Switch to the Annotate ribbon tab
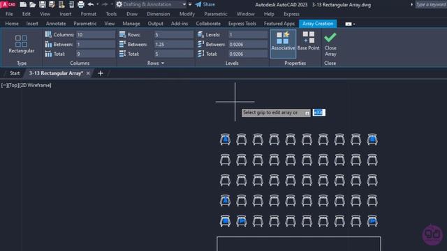Screen dimensions: 447x251 (56, 24)
